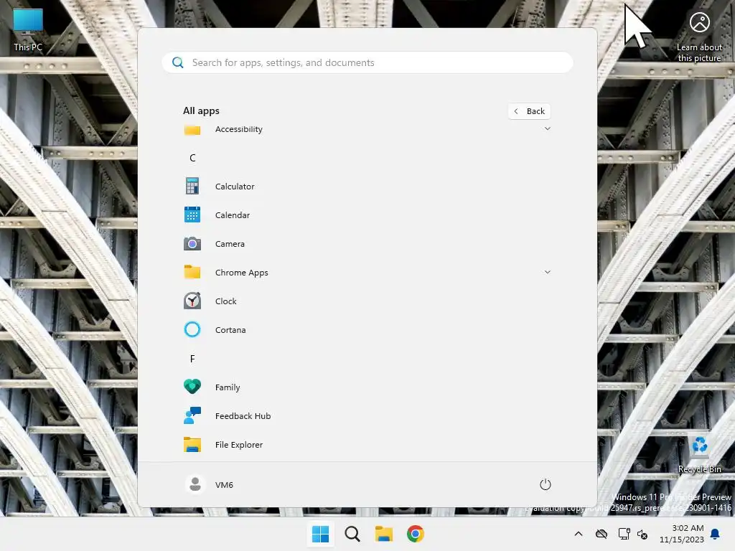Launch File Explorer from app list icon

[x=192, y=444]
